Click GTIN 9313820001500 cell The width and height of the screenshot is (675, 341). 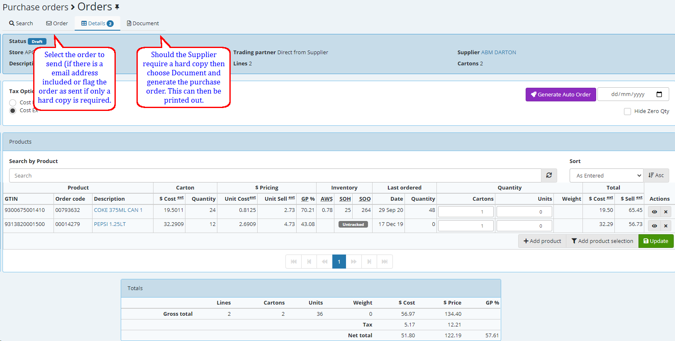(25, 224)
